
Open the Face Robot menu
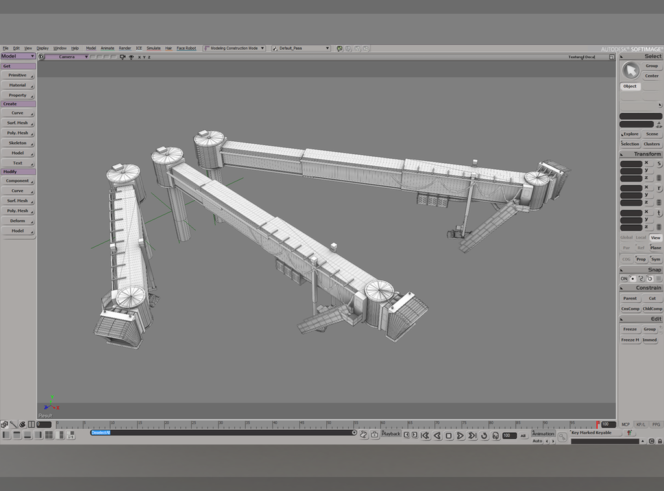click(x=185, y=47)
